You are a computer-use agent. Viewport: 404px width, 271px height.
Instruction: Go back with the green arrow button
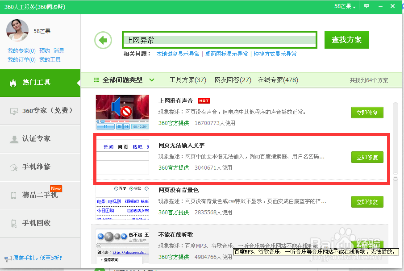click(103, 40)
